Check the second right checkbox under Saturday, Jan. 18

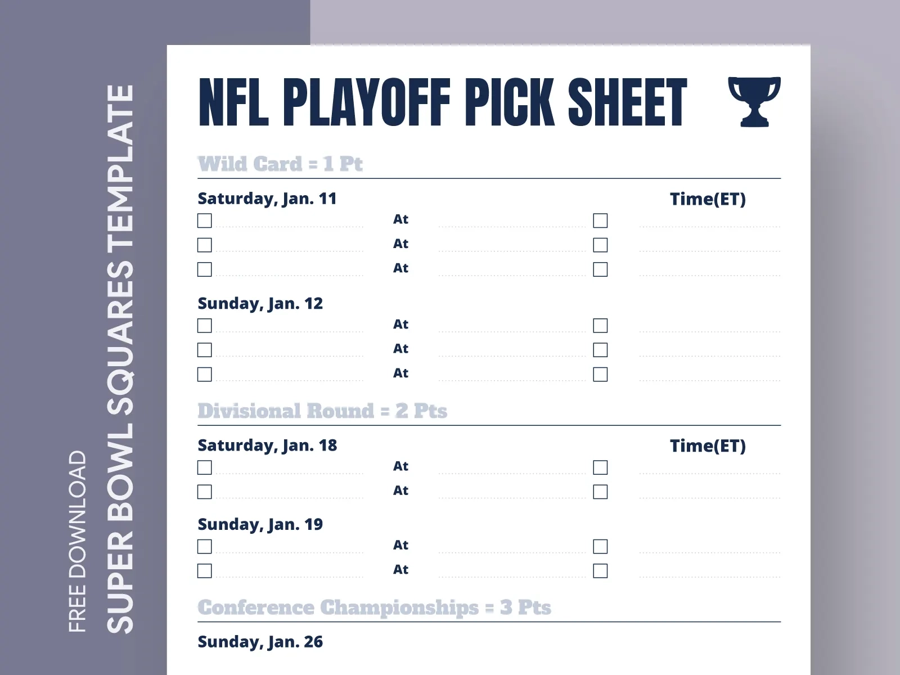[600, 492]
